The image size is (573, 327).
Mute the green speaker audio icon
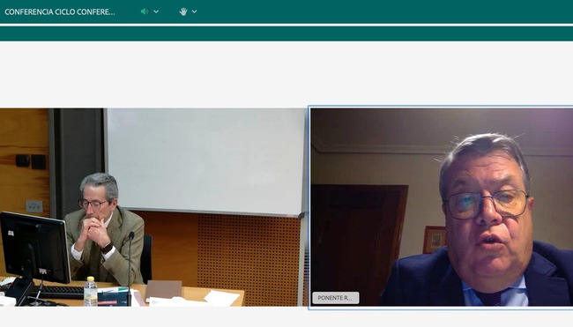point(145,11)
